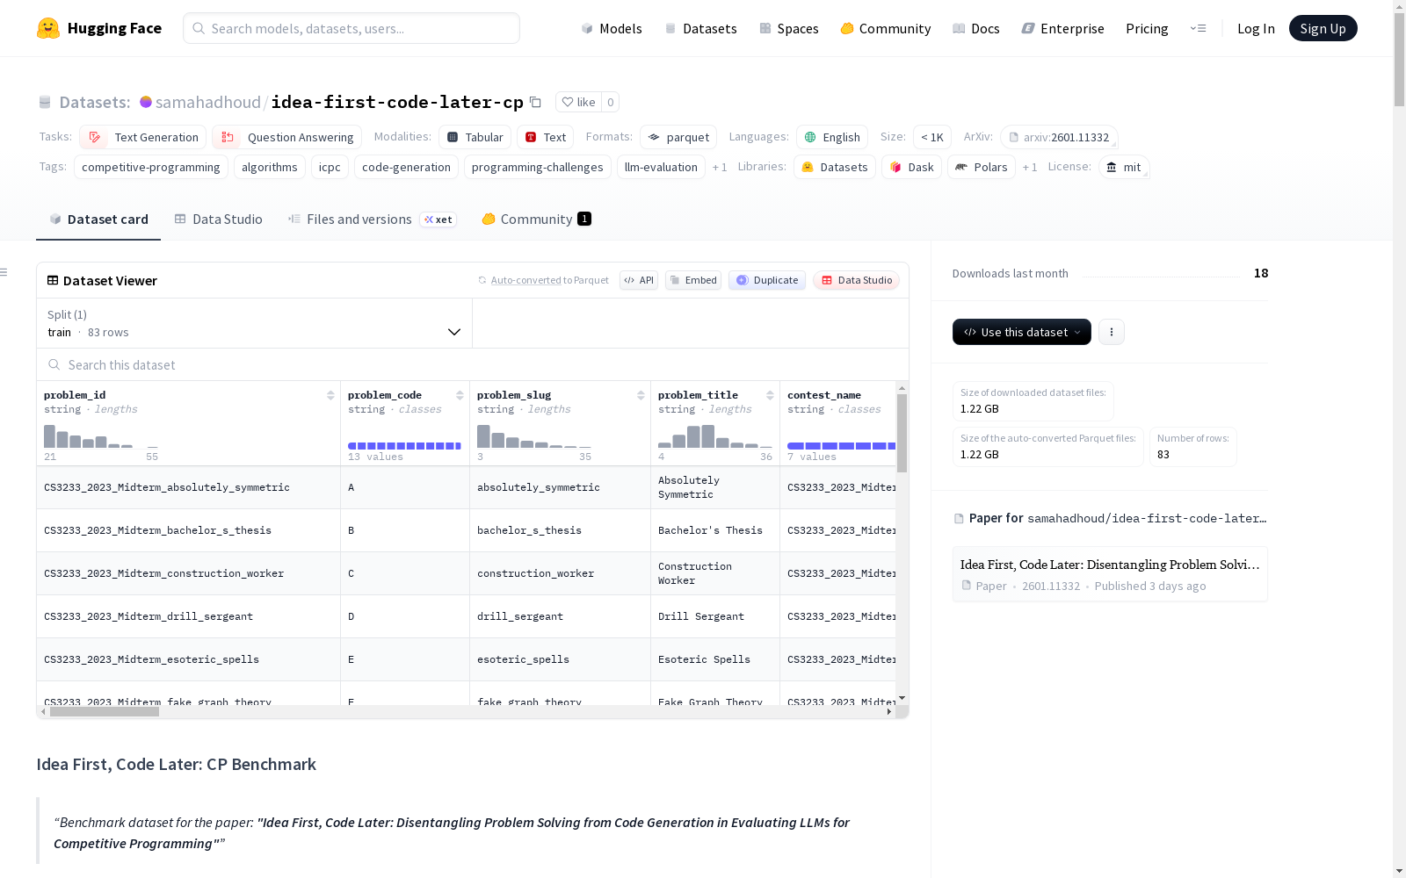Image resolution: width=1406 pixels, height=878 pixels.
Task: Go to the Pricing page
Action: click(x=1147, y=28)
